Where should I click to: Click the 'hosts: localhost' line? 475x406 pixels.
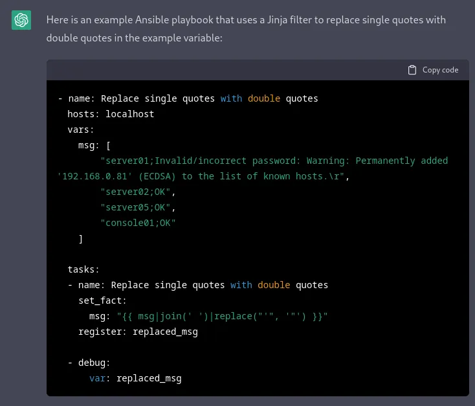click(x=111, y=114)
